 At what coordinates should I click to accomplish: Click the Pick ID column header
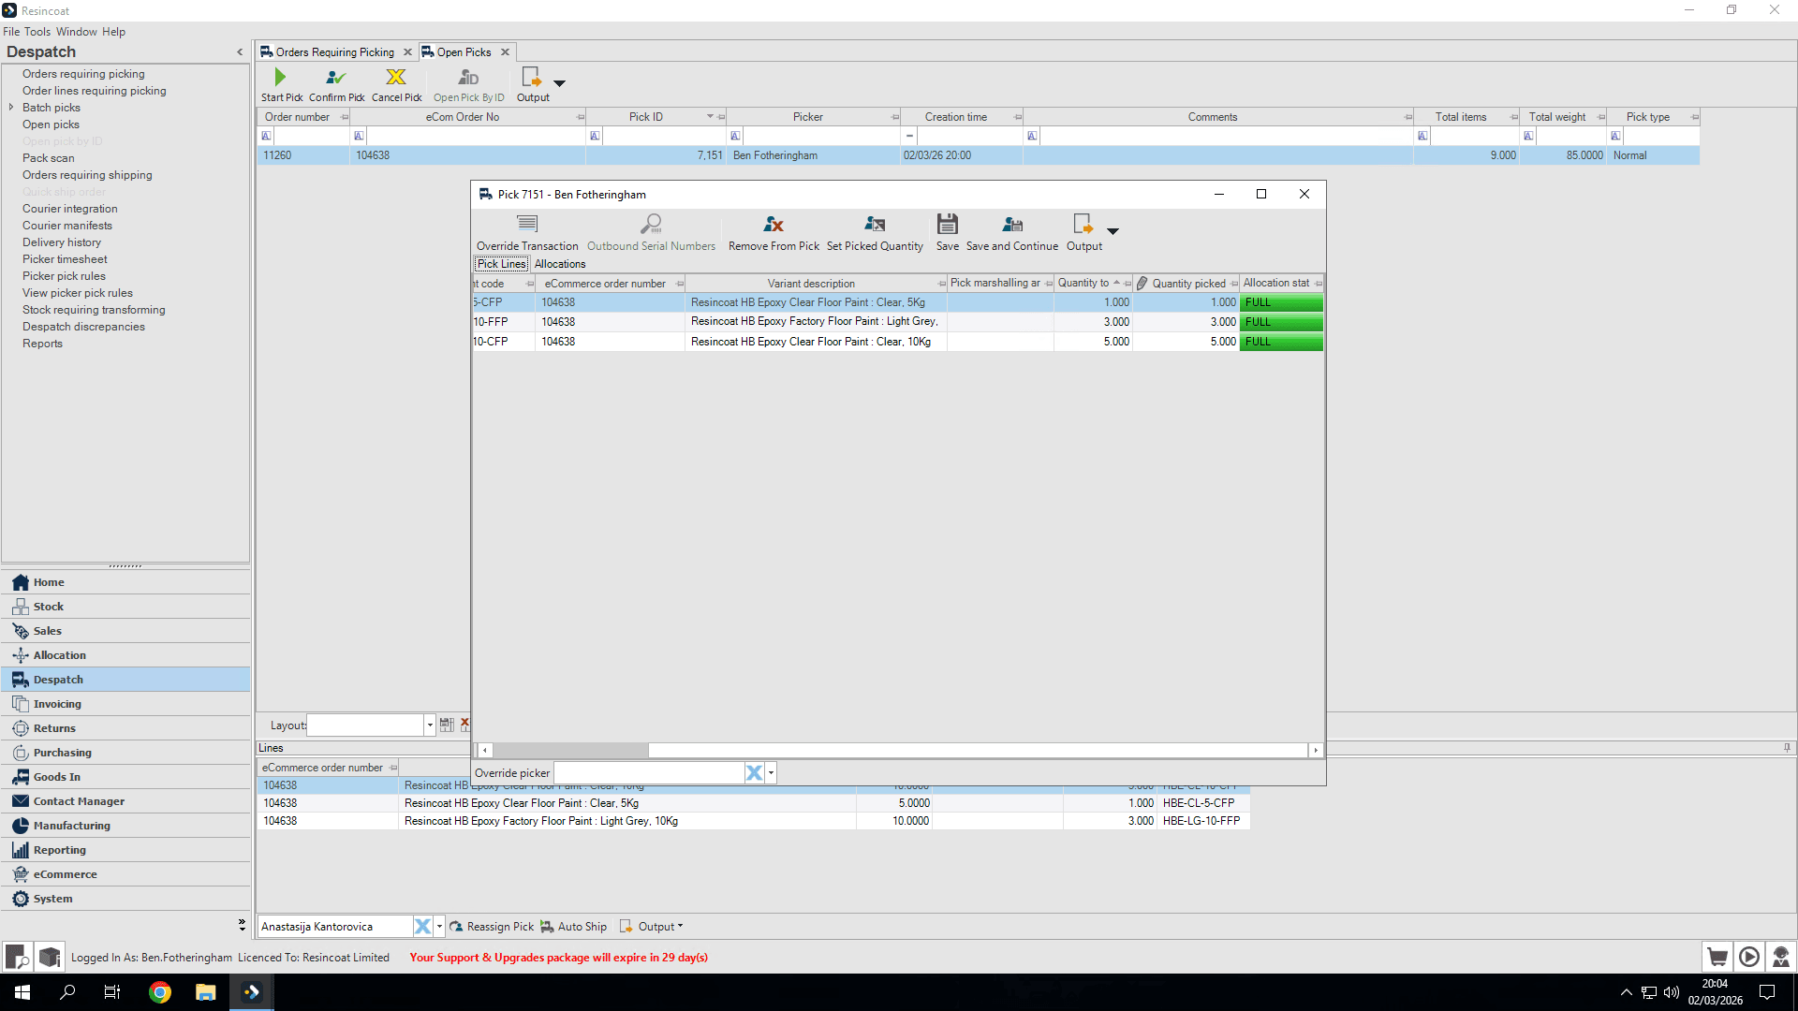(657, 117)
